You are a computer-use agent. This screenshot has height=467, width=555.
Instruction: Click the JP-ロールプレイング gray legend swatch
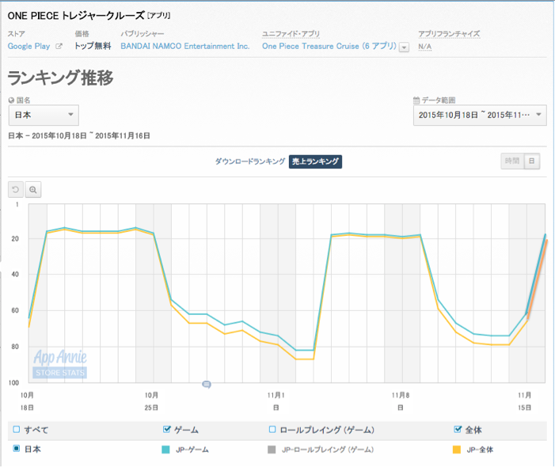click(272, 450)
